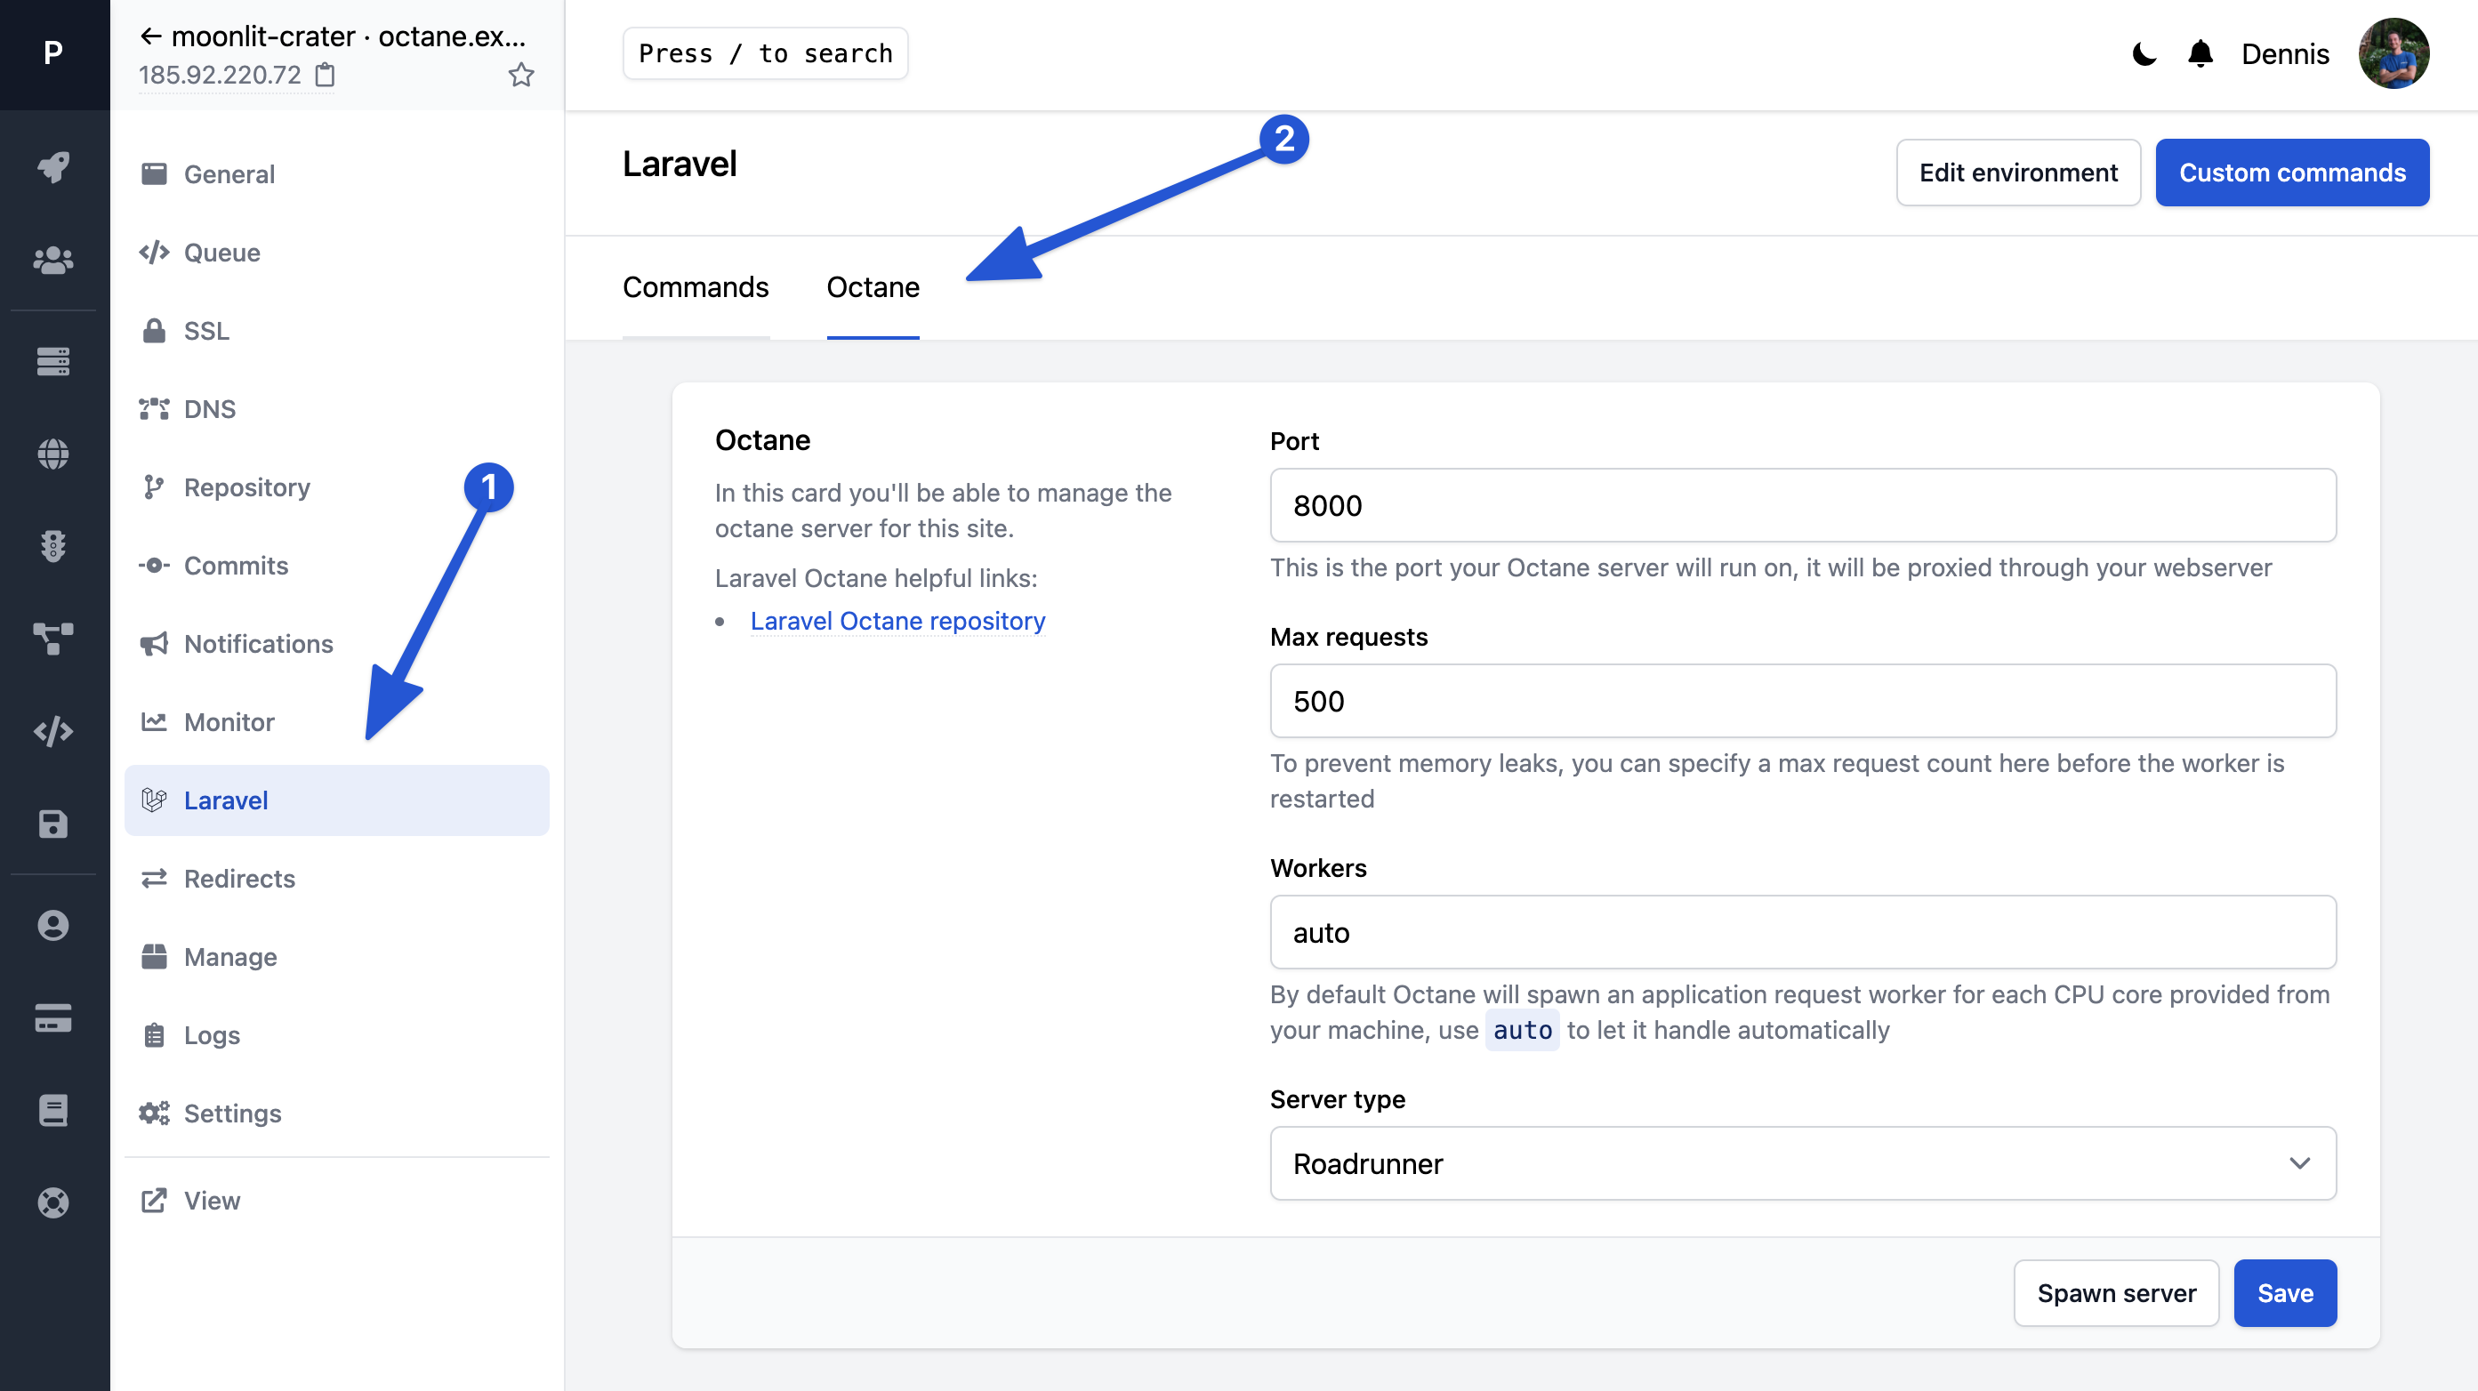2478x1391 pixels.
Task: Click the Custom commands button
Action: pos(2292,173)
